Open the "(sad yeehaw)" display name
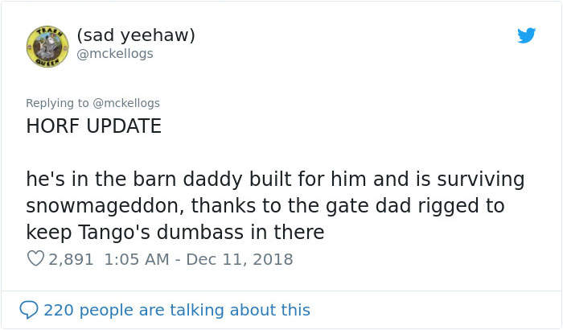 (x=136, y=35)
